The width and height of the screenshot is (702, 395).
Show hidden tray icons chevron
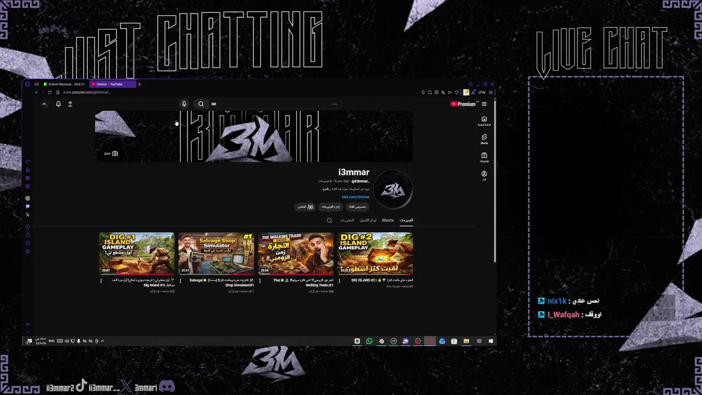point(103,341)
